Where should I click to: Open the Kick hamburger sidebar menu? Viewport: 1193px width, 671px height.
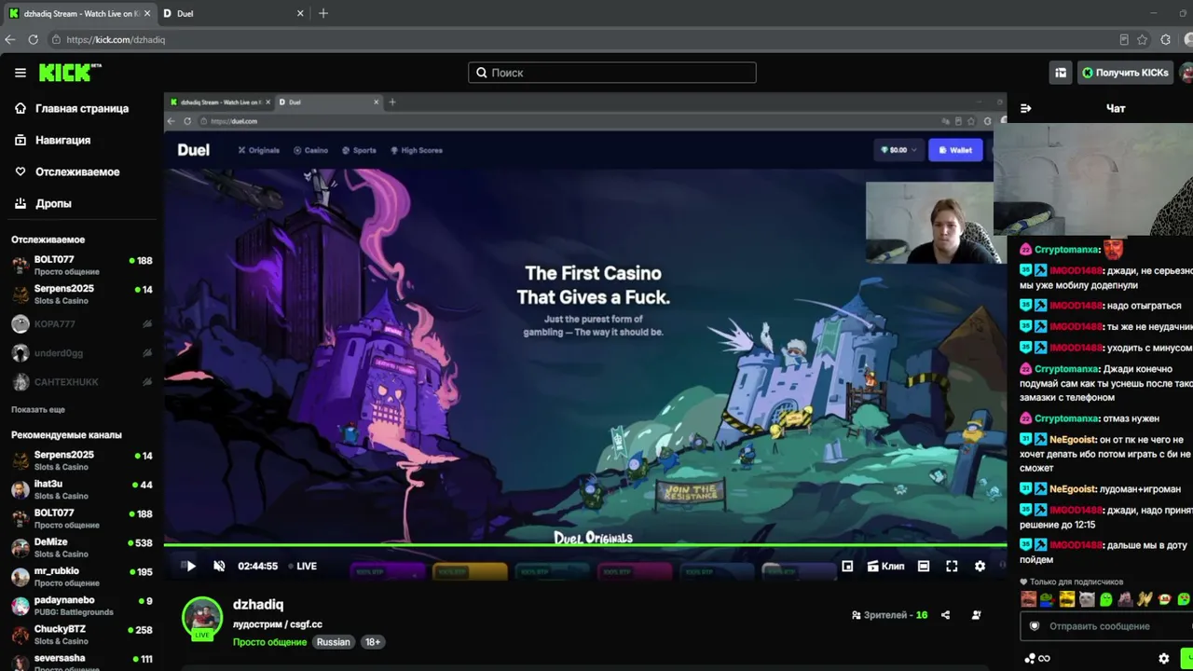pyautogui.click(x=21, y=73)
